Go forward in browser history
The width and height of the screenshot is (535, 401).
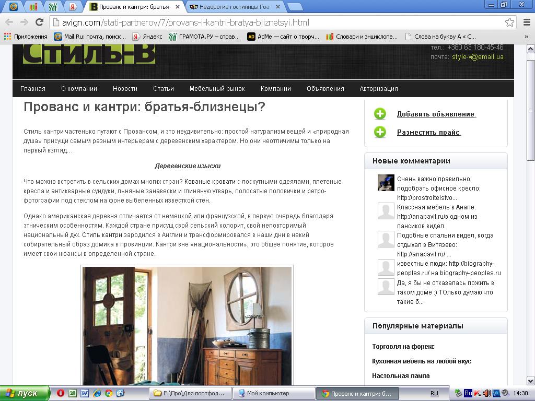24,22
